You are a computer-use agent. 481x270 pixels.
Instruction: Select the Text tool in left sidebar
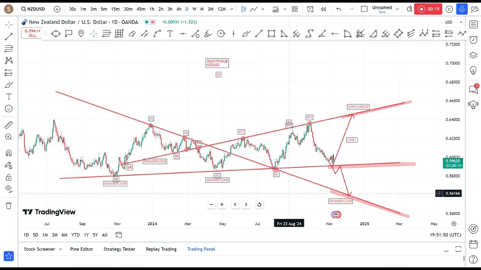9,97
